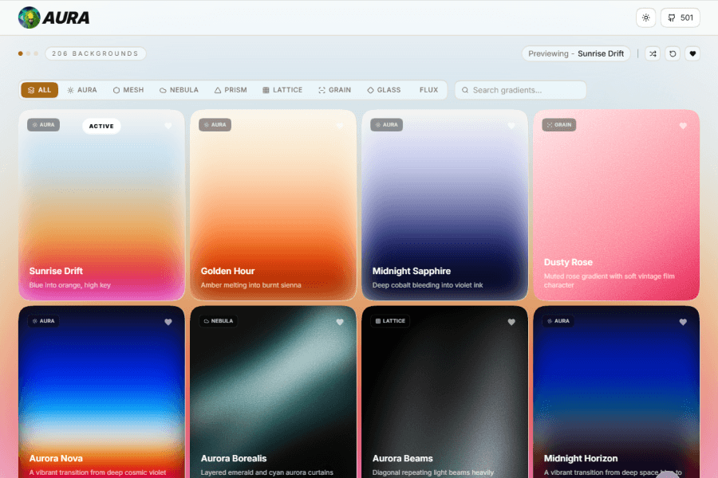Image resolution: width=718 pixels, height=478 pixels.
Task: Favorite Dusty Rose with its heart
Action: click(x=683, y=126)
